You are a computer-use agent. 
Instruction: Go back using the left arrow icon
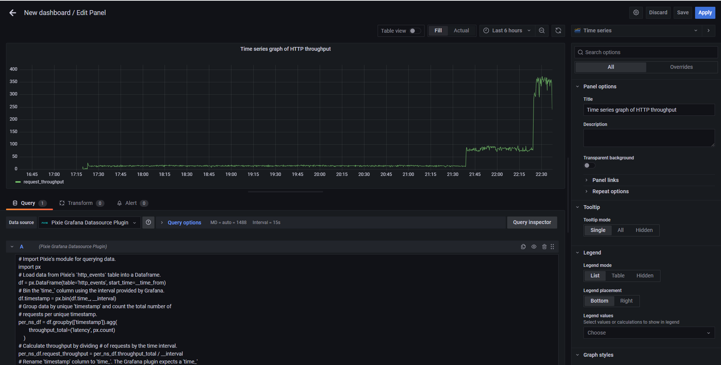click(x=13, y=13)
